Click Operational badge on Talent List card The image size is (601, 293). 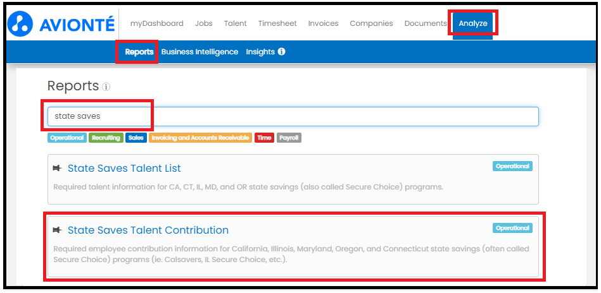coord(512,166)
